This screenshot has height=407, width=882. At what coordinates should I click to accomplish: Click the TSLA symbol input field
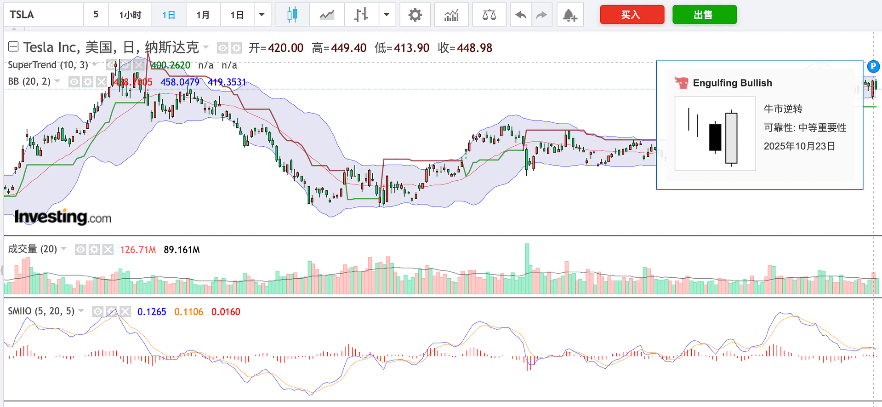click(x=44, y=15)
